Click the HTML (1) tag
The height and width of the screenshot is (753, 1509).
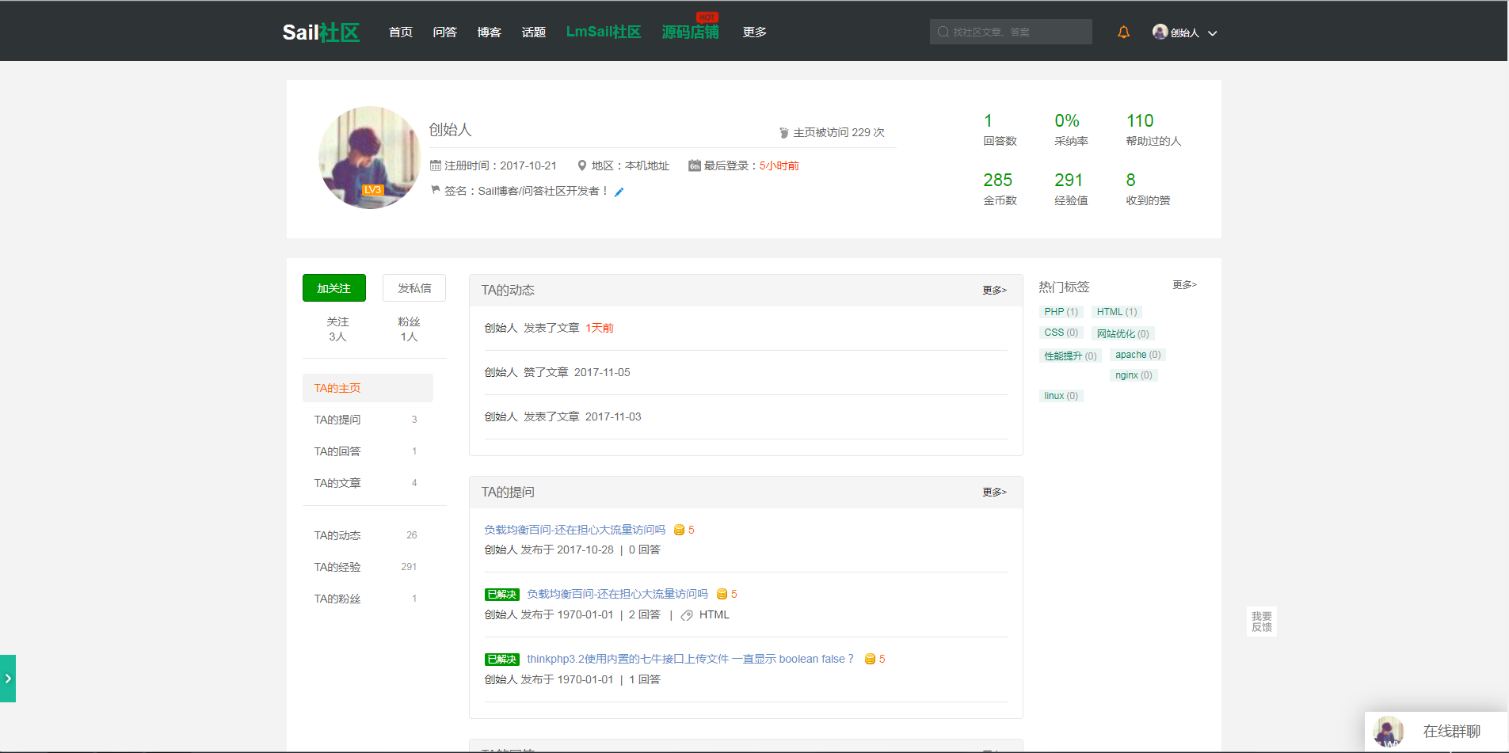tap(1117, 312)
